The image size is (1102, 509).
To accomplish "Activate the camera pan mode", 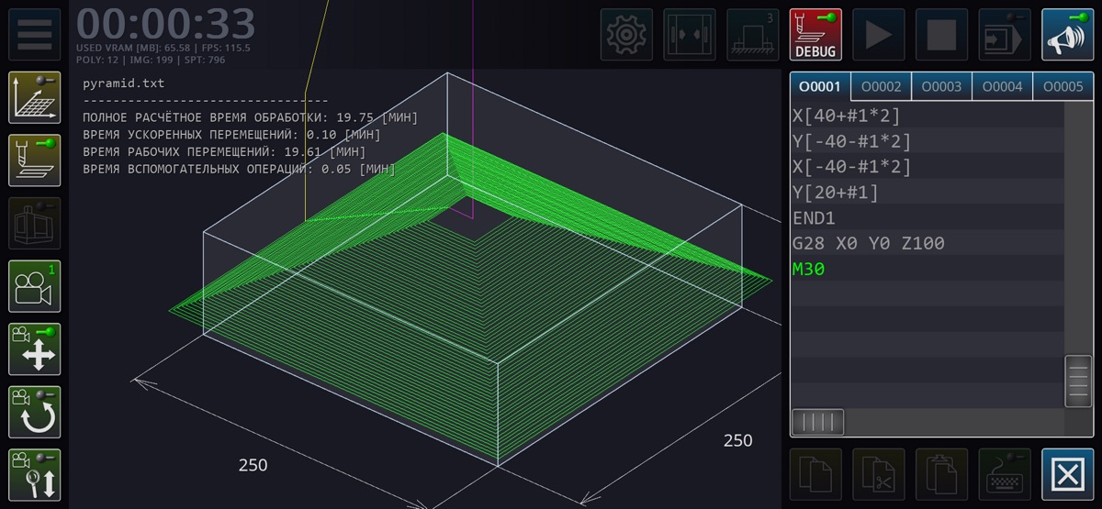I will click(35, 349).
